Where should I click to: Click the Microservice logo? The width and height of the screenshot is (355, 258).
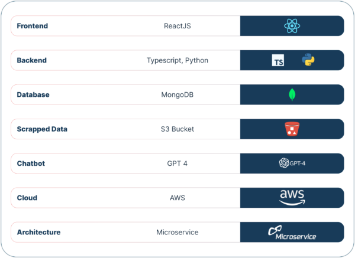click(x=292, y=232)
